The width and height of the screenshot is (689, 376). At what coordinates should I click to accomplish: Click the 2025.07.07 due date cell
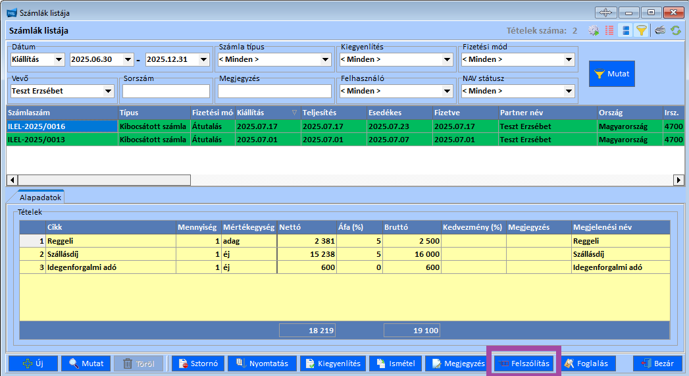tap(399, 140)
